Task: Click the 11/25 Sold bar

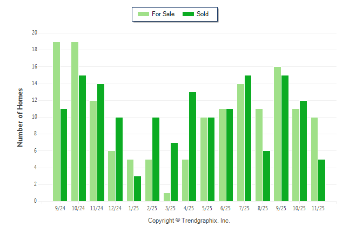Action: [x=321, y=180]
